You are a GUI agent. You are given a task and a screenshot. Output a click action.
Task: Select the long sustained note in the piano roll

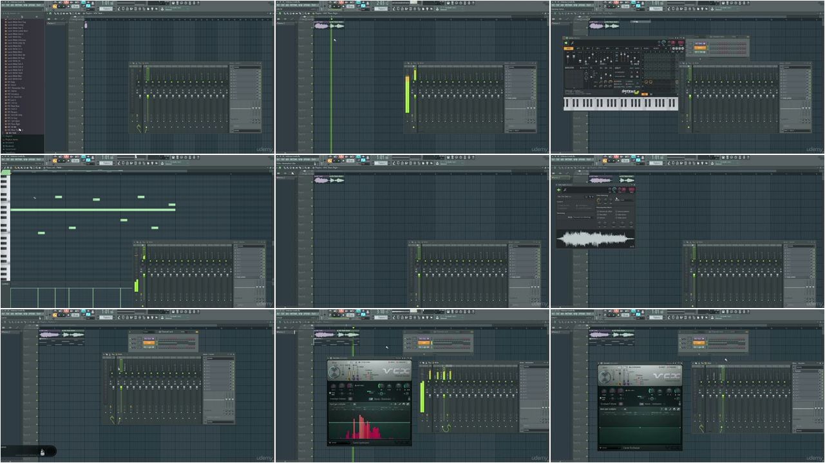coord(93,210)
